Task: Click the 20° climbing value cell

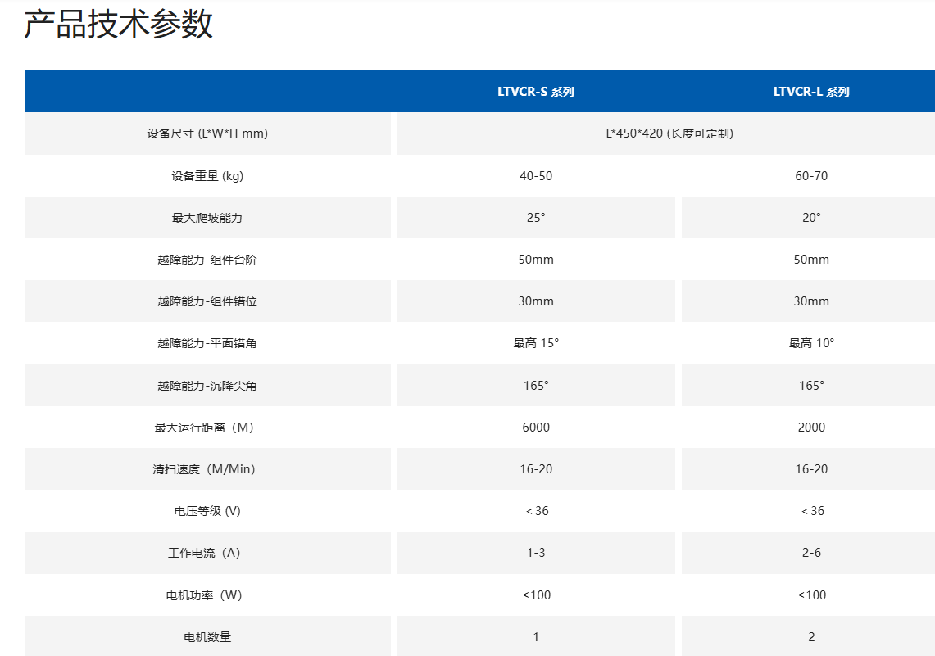Action: point(811,218)
